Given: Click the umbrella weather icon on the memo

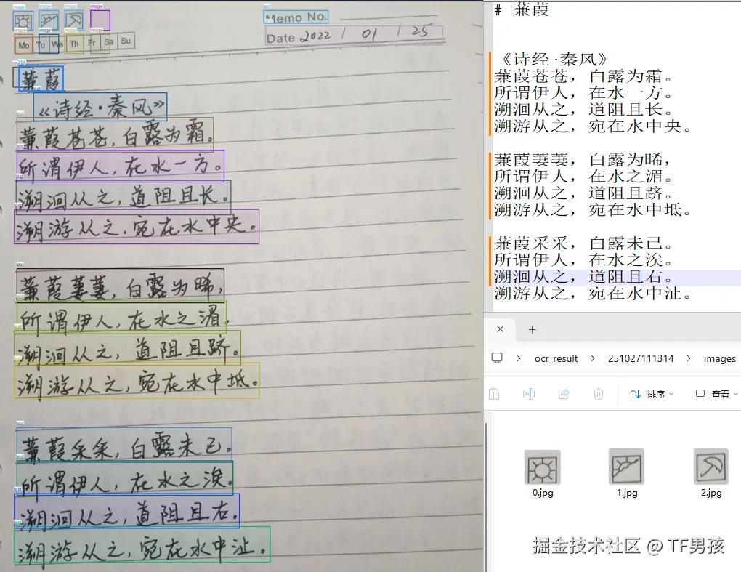Looking at the screenshot, I should tap(74, 20).
